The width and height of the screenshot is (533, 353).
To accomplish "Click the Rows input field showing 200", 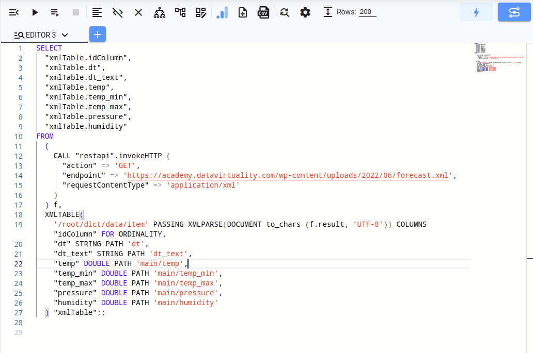I will click(367, 12).
